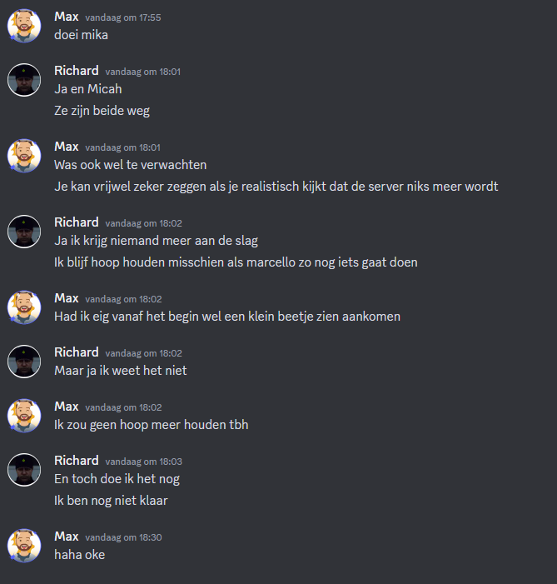Click the message 'Ze zijn beide weg'
The height and width of the screenshot is (584, 557).
click(102, 111)
